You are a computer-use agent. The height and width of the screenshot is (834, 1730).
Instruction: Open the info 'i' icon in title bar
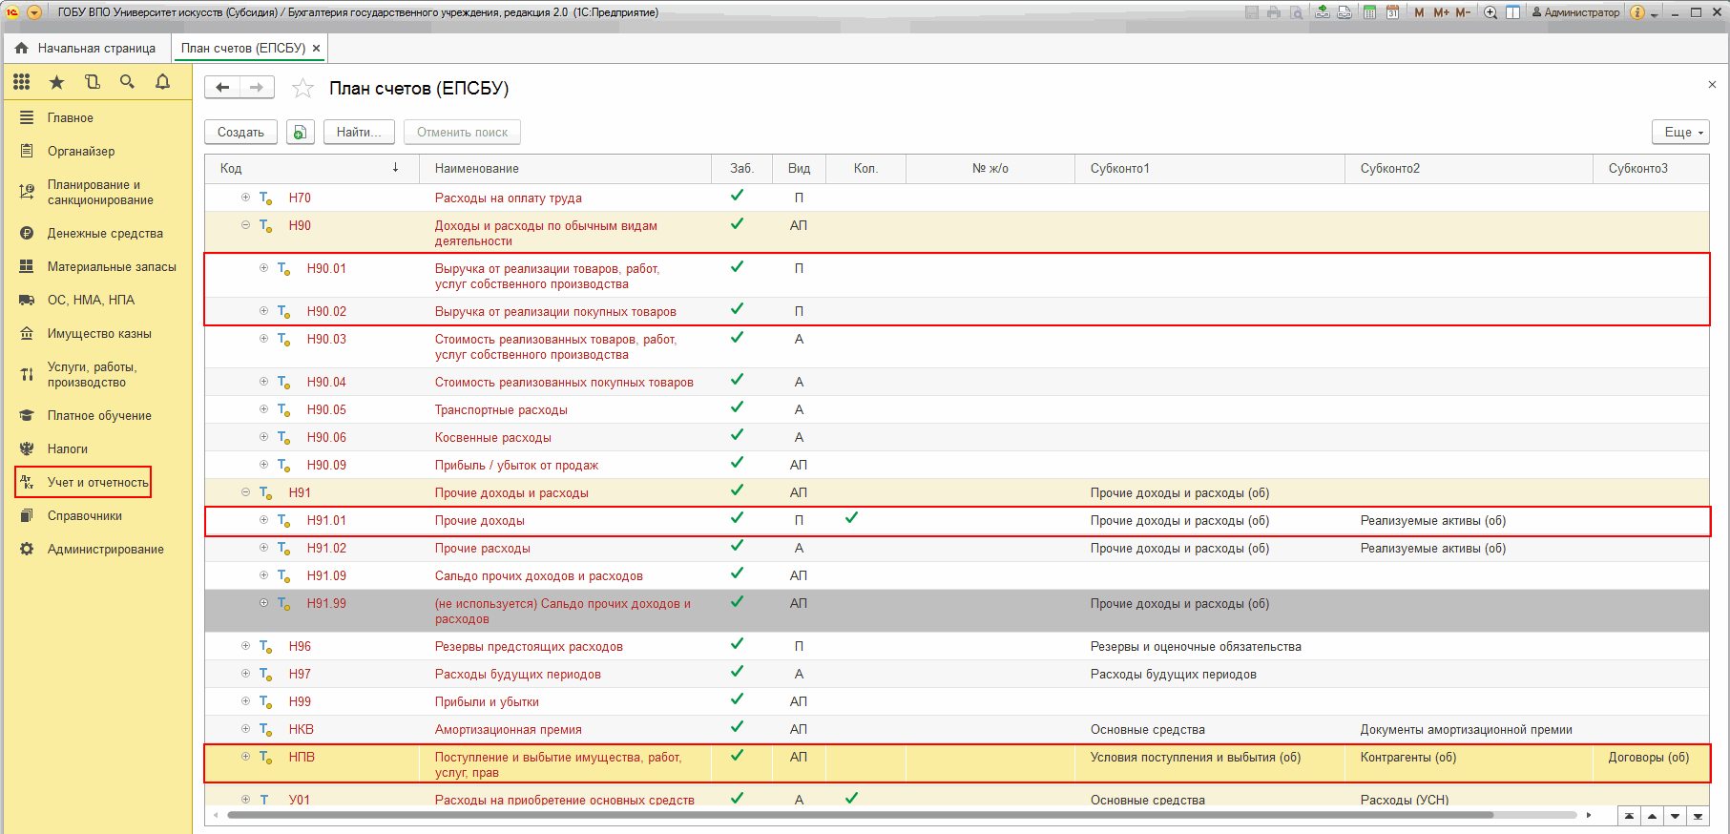coord(1637,12)
